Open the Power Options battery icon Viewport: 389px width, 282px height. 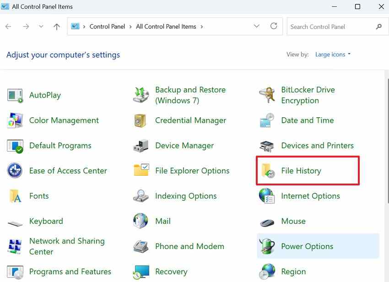coord(267,246)
